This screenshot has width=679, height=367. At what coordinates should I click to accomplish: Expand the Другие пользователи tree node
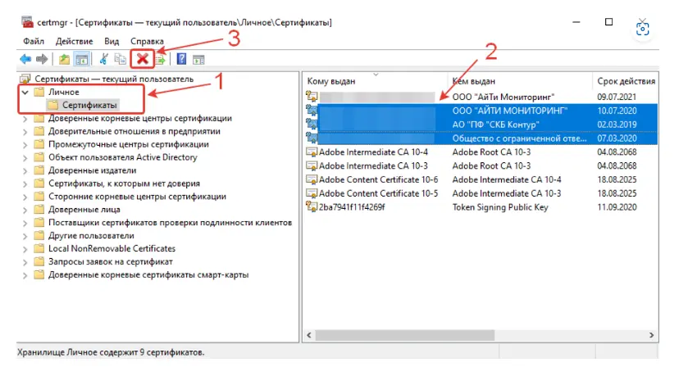coord(25,236)
